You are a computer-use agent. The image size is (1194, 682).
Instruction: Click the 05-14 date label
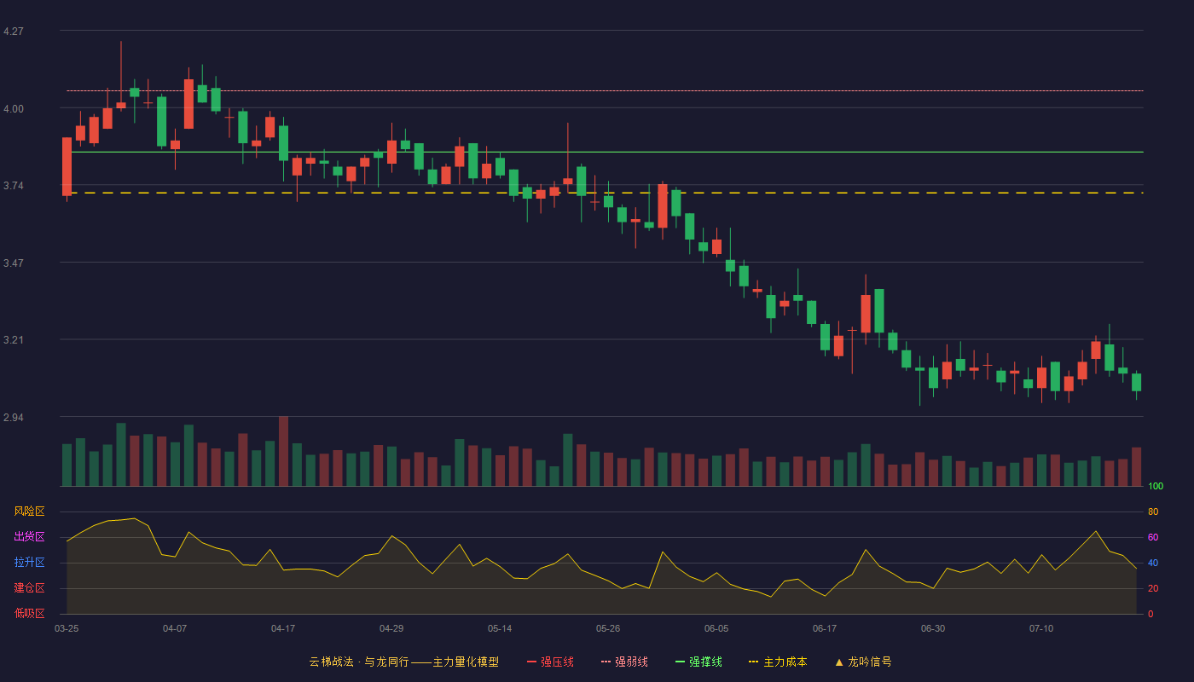coord(500,628)
